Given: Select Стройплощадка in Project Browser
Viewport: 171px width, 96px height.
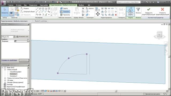Looking at the screenshot, I should pos(15,72).
